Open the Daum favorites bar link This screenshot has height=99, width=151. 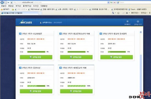tap(138, 9)
